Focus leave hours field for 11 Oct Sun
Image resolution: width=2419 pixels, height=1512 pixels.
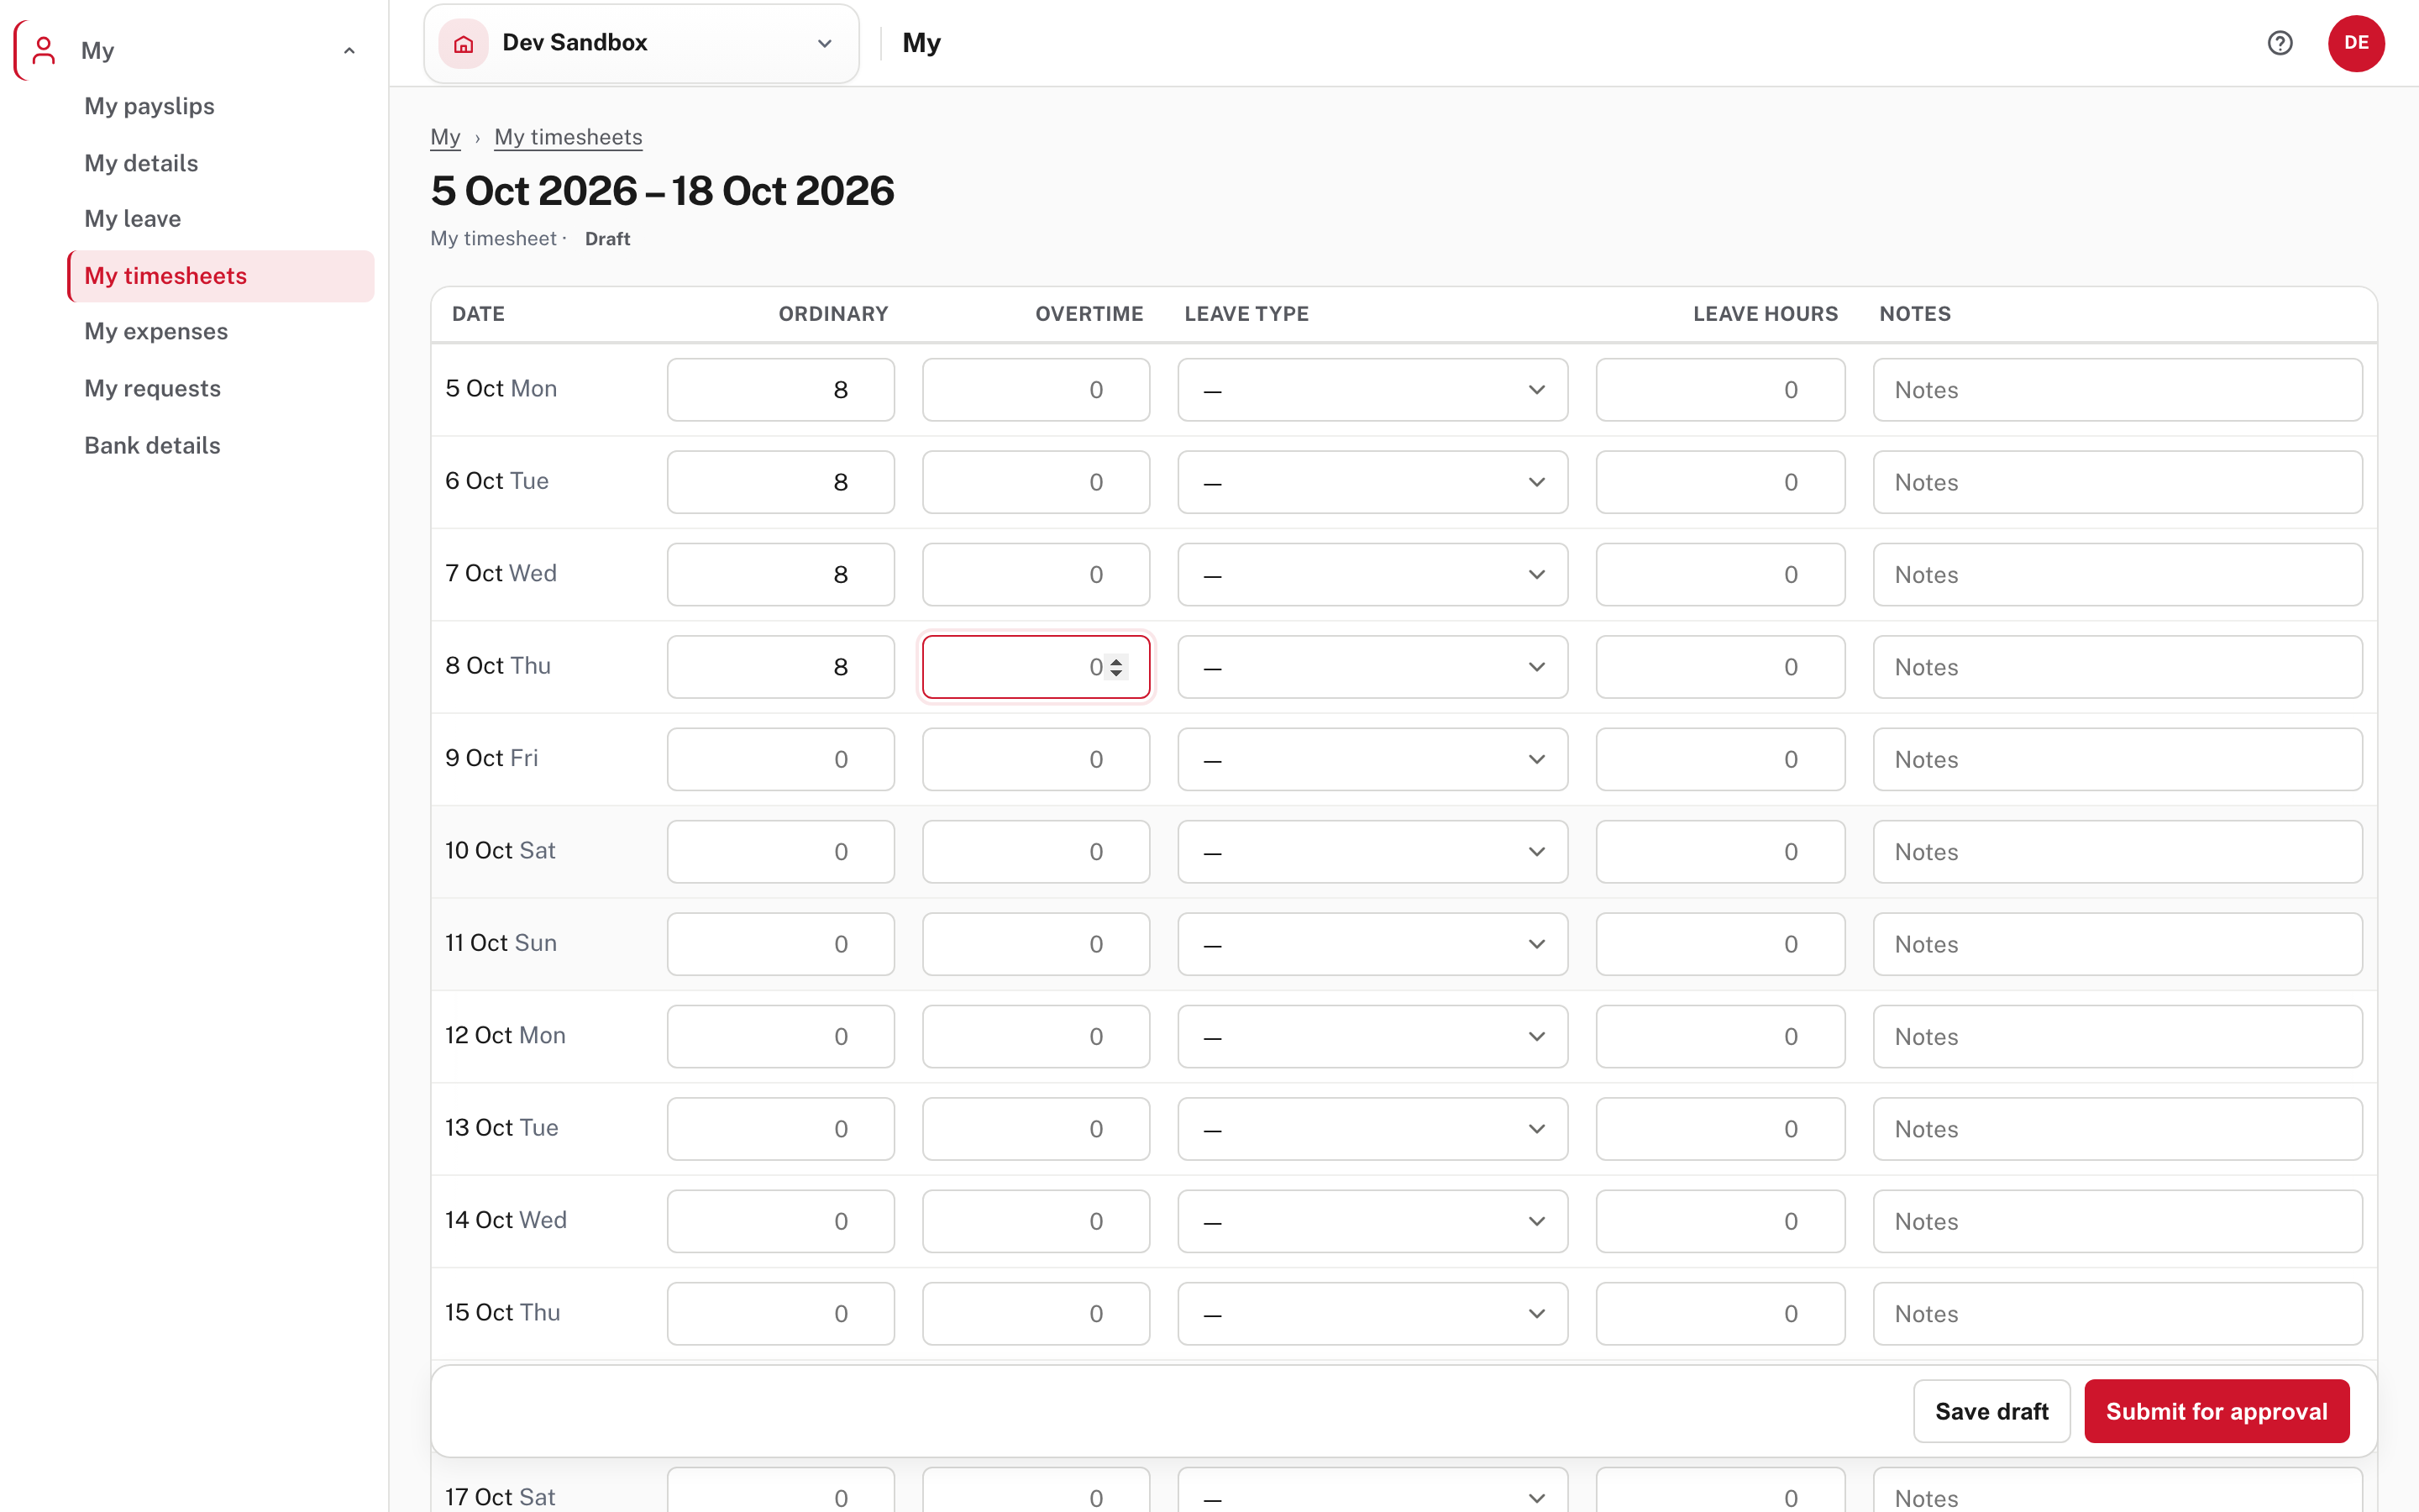tap(1719, 944)
